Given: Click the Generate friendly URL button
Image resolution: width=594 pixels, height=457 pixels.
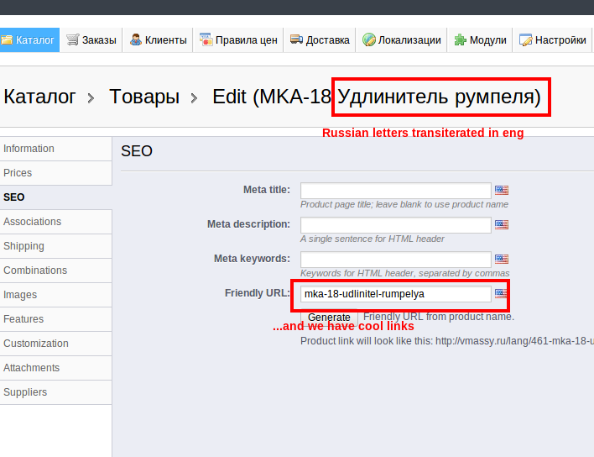Looking at the screenshot, I should [329, 317].
